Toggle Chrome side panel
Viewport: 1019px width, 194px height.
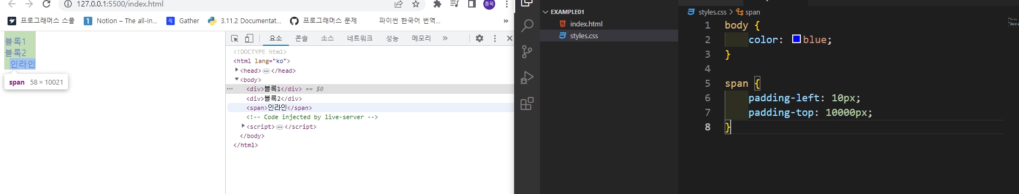(x=471, y=4)
